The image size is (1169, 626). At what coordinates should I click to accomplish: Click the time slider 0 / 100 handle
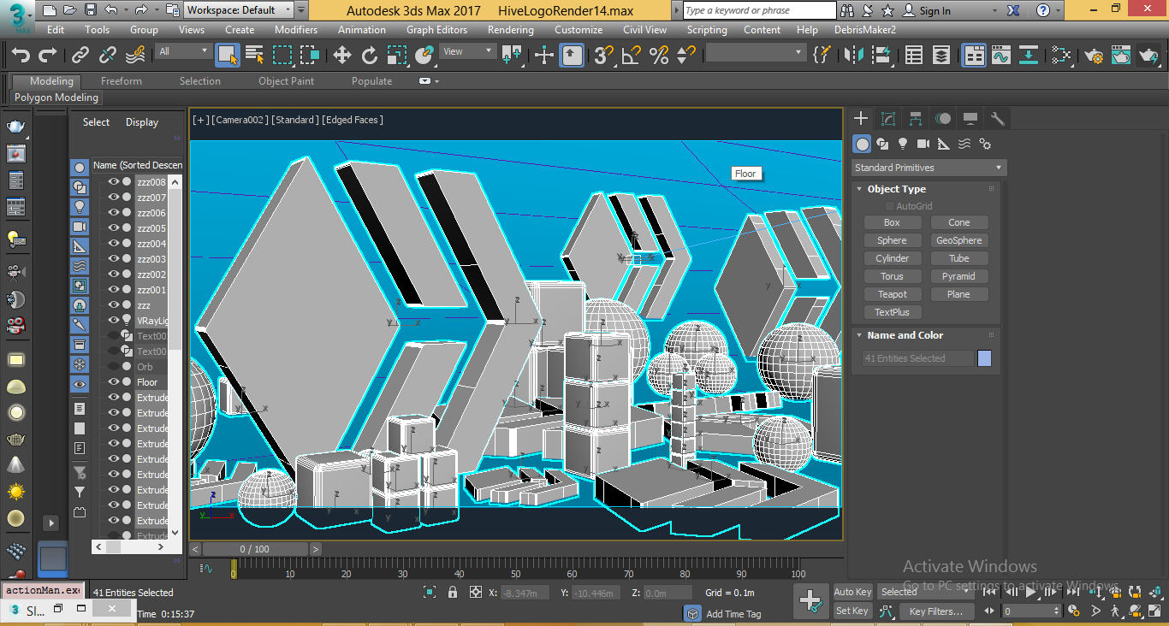coord(254,549)
